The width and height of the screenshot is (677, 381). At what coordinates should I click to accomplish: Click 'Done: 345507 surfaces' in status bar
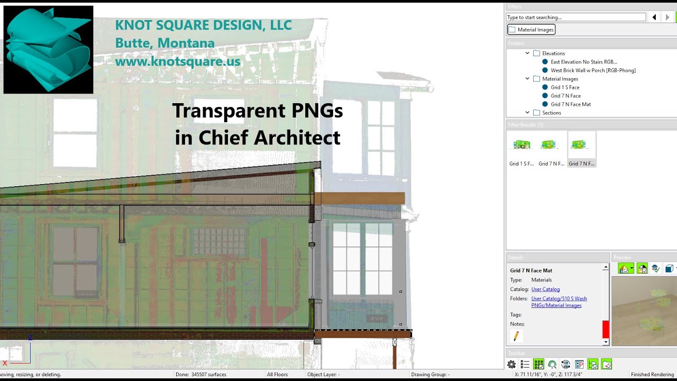point(201,375)
